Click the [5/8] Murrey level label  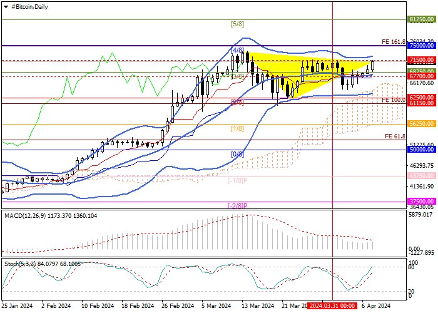pyautogui.click(x=237, y=24)
